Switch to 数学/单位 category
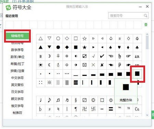154x129 pixels. (x=17, y=57)
